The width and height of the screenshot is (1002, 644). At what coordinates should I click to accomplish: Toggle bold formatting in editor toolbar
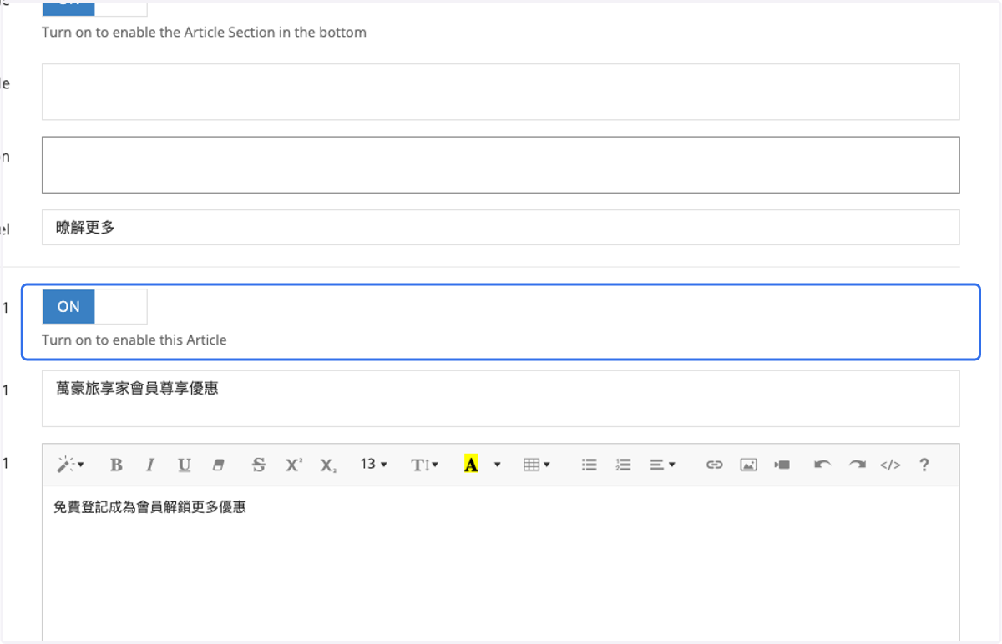(116, 465)
